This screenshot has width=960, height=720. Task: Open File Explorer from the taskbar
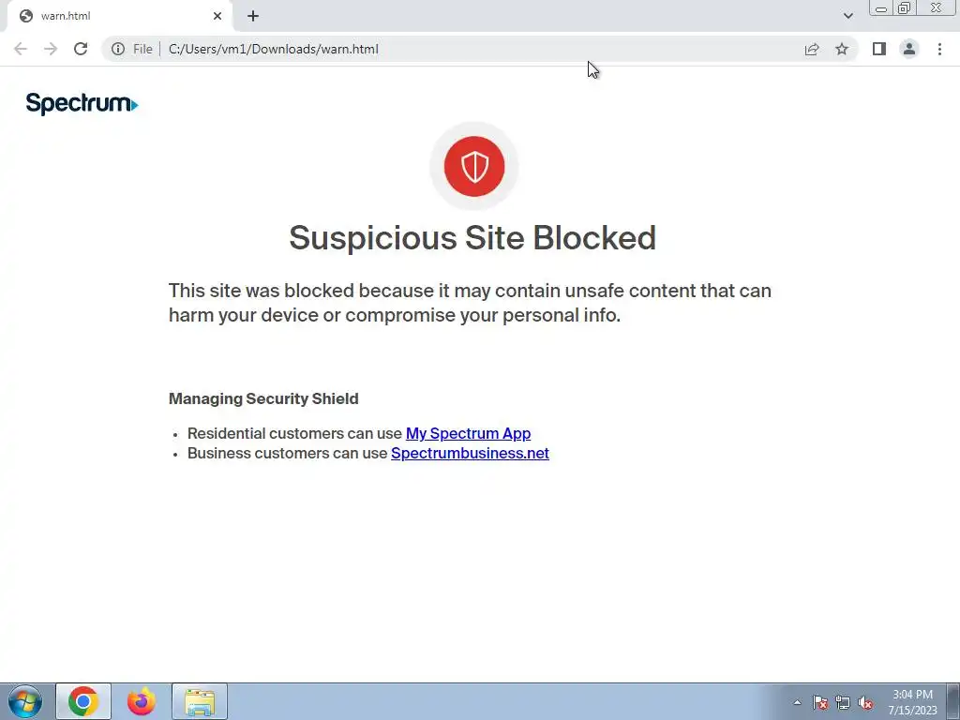point(200,701)
